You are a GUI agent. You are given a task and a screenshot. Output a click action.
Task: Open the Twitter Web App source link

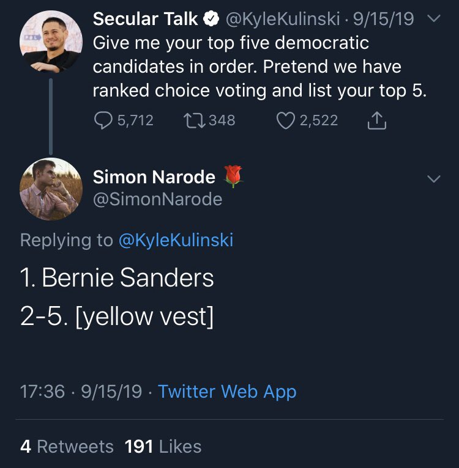(227, 392)
